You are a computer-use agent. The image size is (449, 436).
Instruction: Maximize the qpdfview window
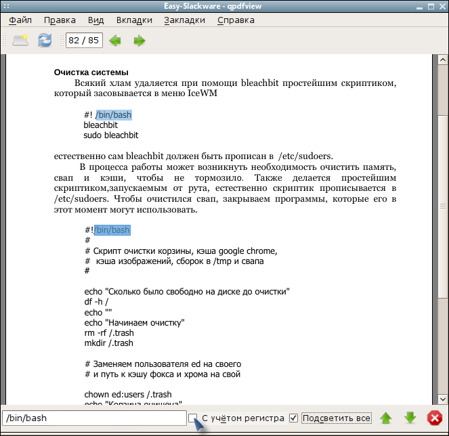(431, 6)
